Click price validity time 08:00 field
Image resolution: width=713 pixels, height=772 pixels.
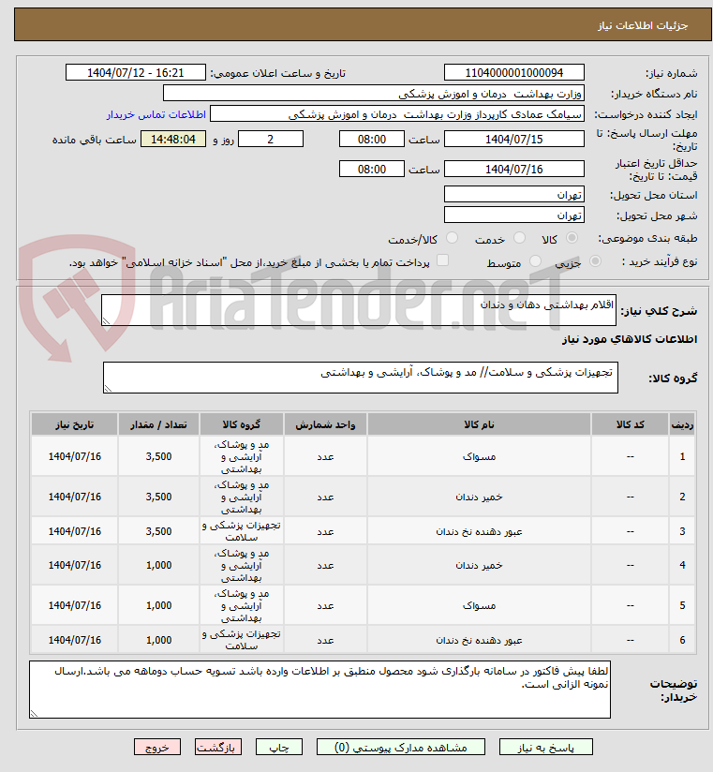(x=372, y=169)
